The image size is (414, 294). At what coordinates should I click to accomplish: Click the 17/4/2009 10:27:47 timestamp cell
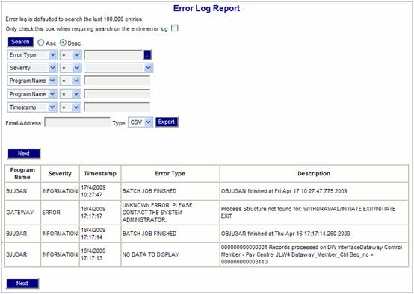(x=100, y=191)
